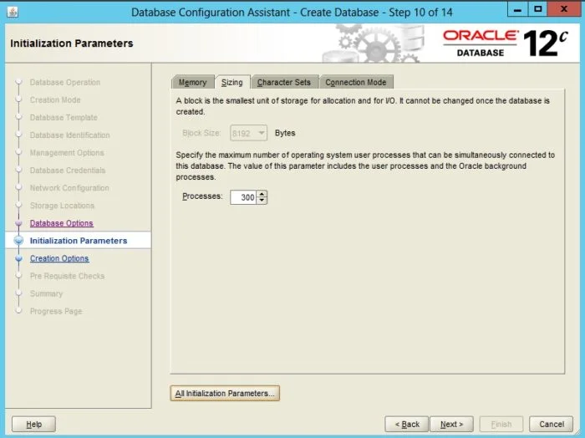Image resolution: width=585 pixels, height=438 pixels.
Task: Close the Database Configuration Assistant window
Action: (564, 9)
